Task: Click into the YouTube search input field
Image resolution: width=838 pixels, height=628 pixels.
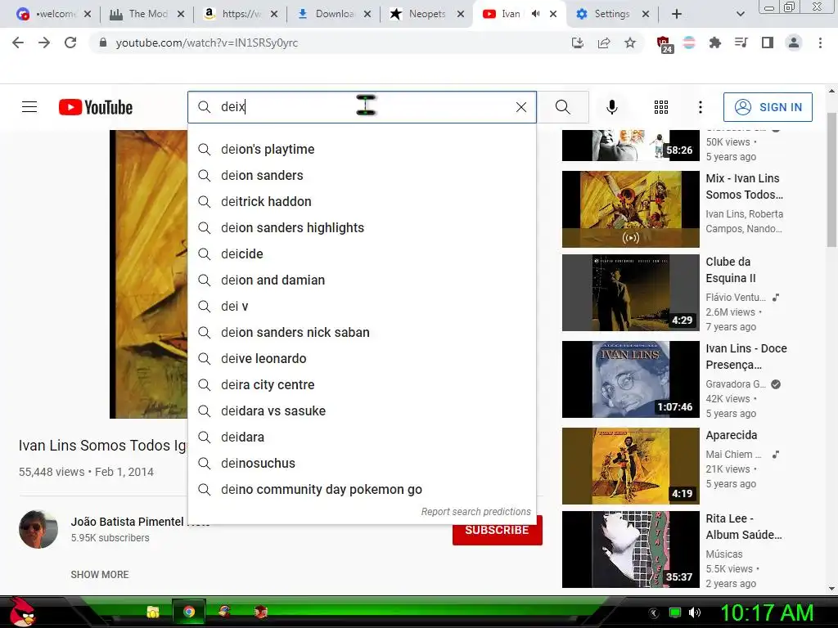Action: click(x=362, y=107)
